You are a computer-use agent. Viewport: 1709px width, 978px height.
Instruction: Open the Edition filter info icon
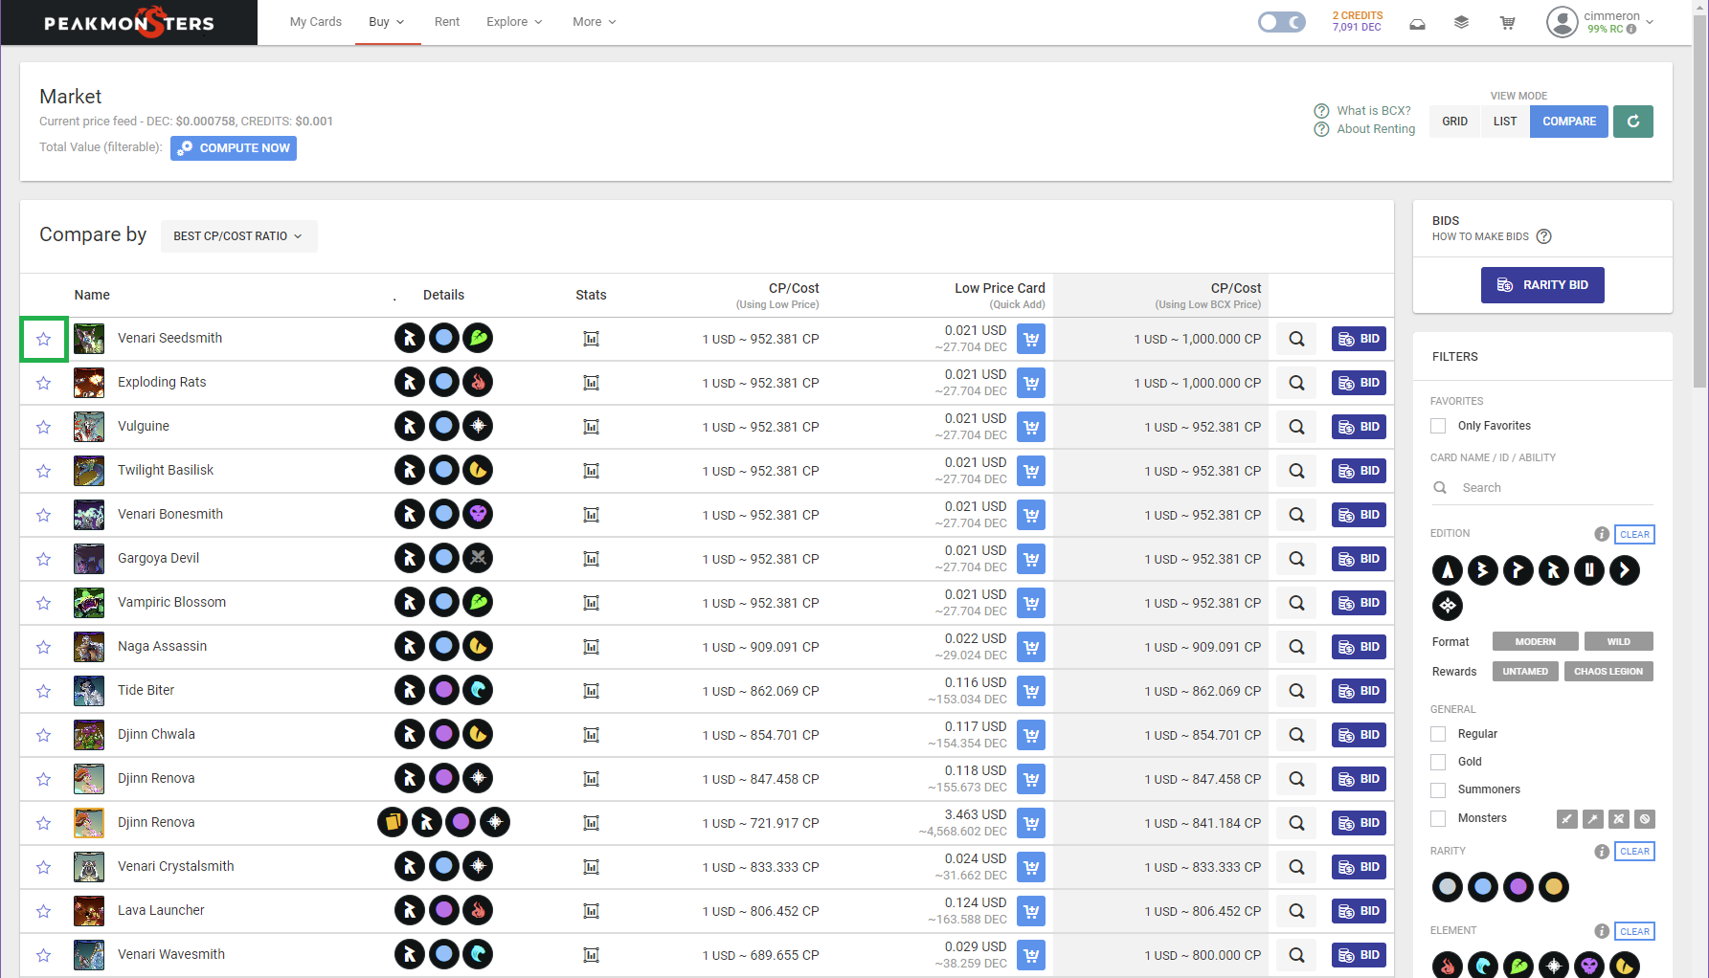(1602, 534)
